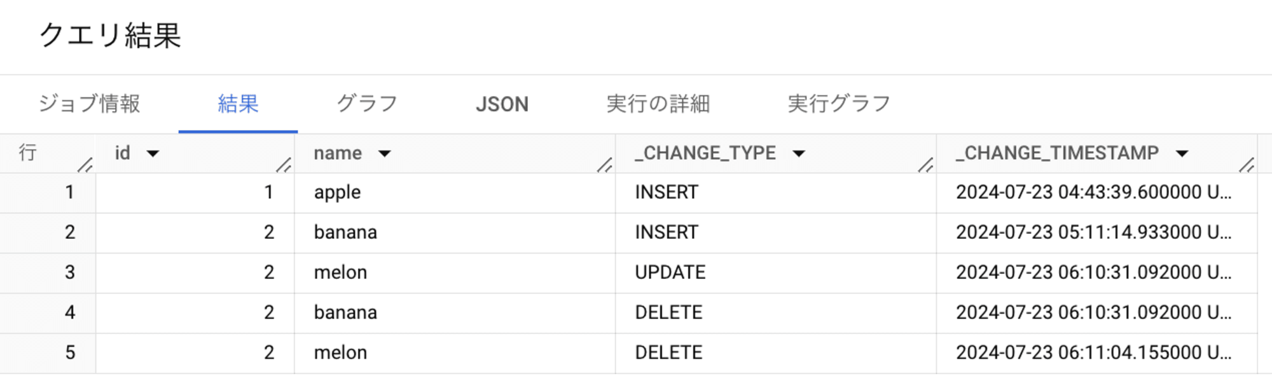Screen dimensions: 1272x385
Task: Switch to the JSON tab
Action: [x=502, y=104]
